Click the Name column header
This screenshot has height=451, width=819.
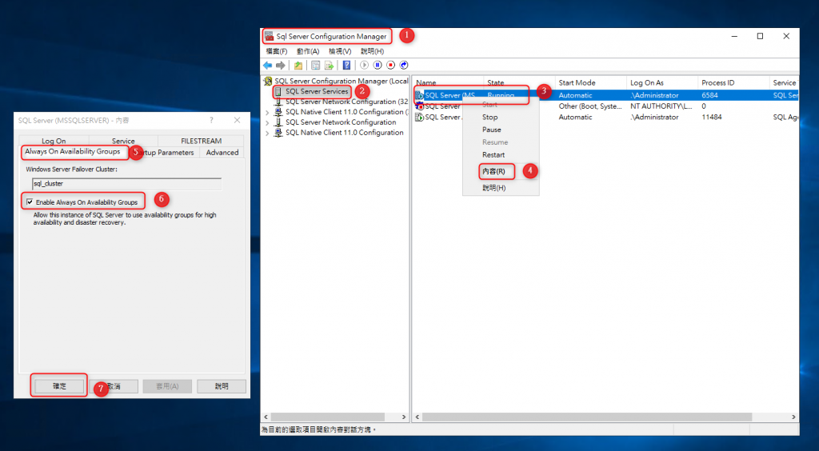click(449, 82)
